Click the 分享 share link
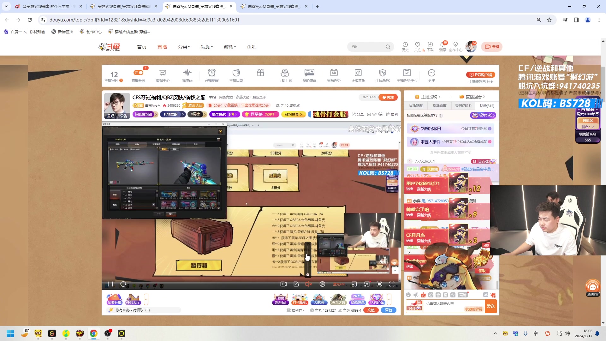The height and width of the screenshot is (341, 606). [358, 114]
